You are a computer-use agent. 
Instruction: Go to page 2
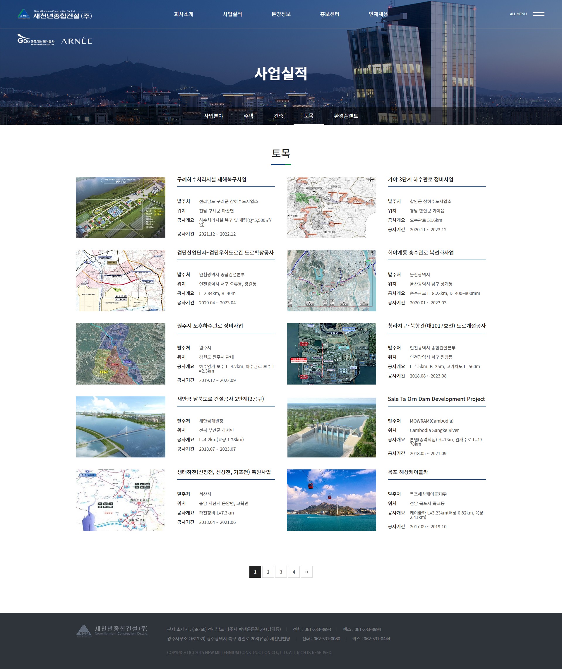(x=268, y=572)
